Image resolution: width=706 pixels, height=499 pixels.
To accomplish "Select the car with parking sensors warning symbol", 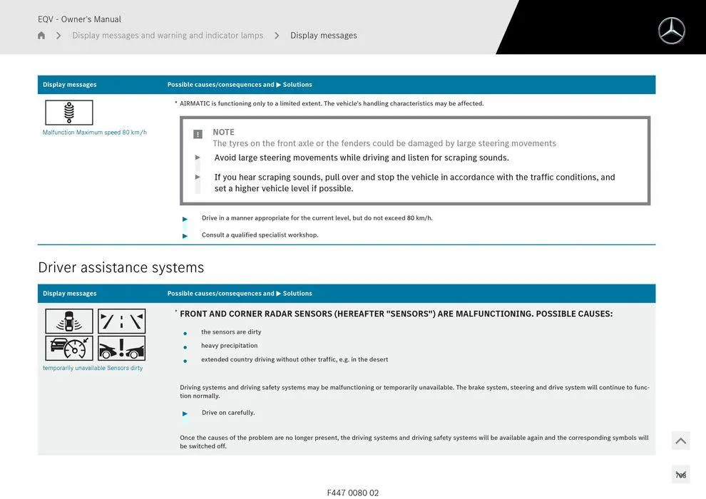I will pos(68,321).
